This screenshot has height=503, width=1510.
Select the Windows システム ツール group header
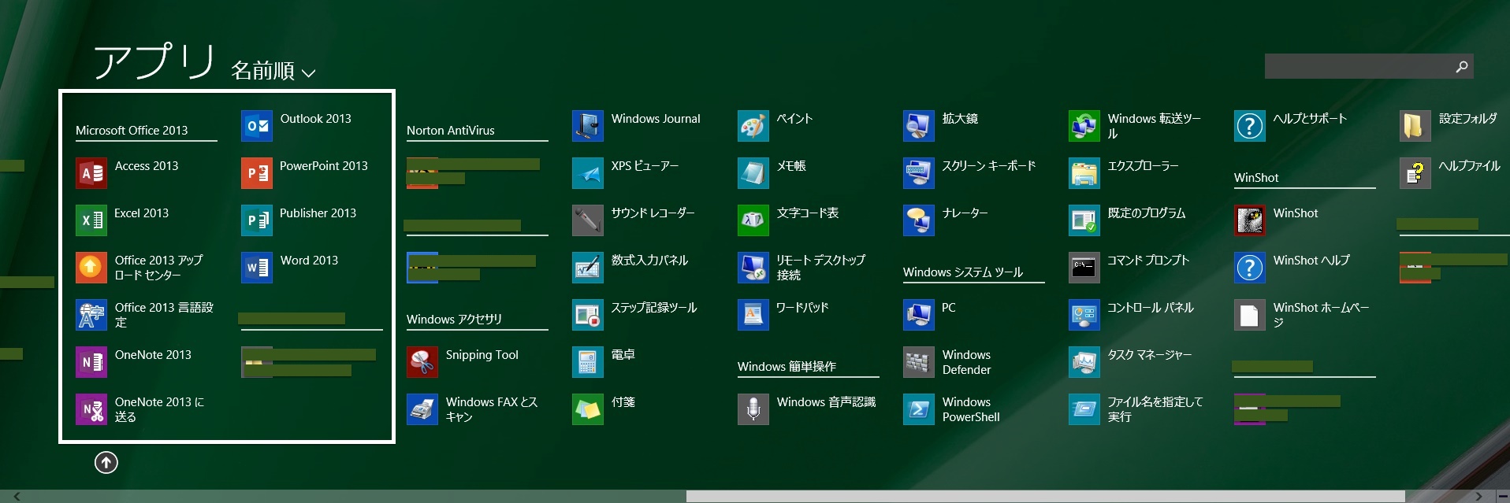coord(963,272)
